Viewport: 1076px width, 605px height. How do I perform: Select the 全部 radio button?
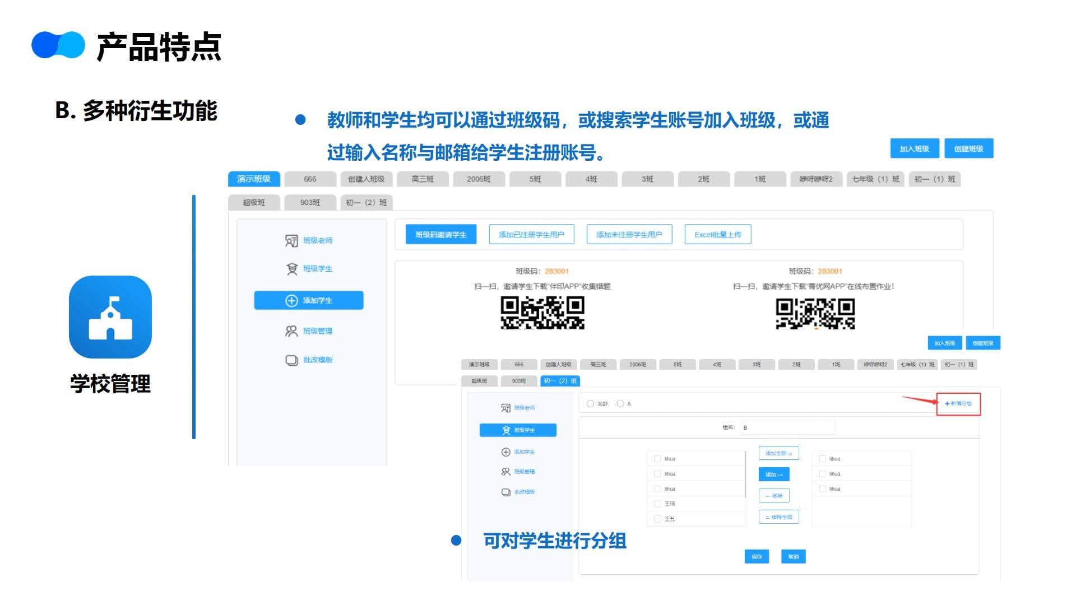click(x=590, y=403)
